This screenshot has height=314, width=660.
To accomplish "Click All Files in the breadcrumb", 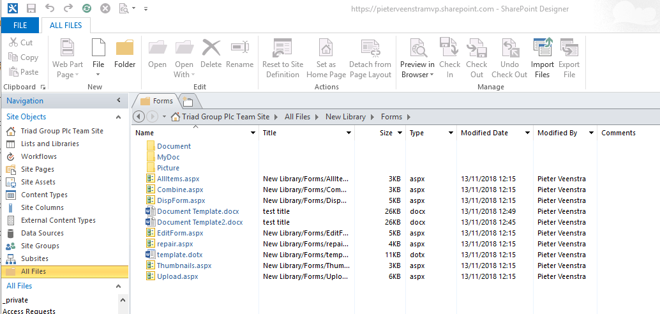I will [297, 117].
